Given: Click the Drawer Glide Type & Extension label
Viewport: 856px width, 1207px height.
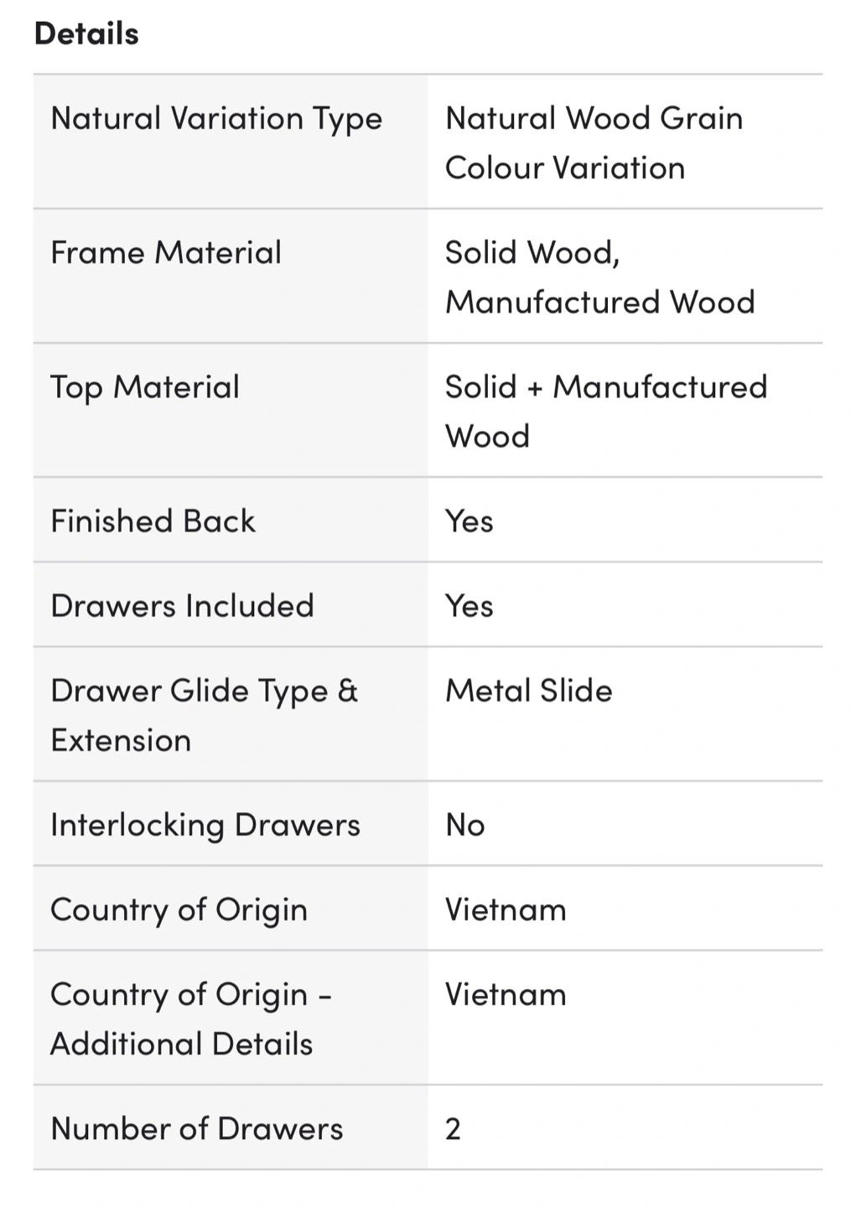Looking at the screenshot, I should (x=204, y=715).
